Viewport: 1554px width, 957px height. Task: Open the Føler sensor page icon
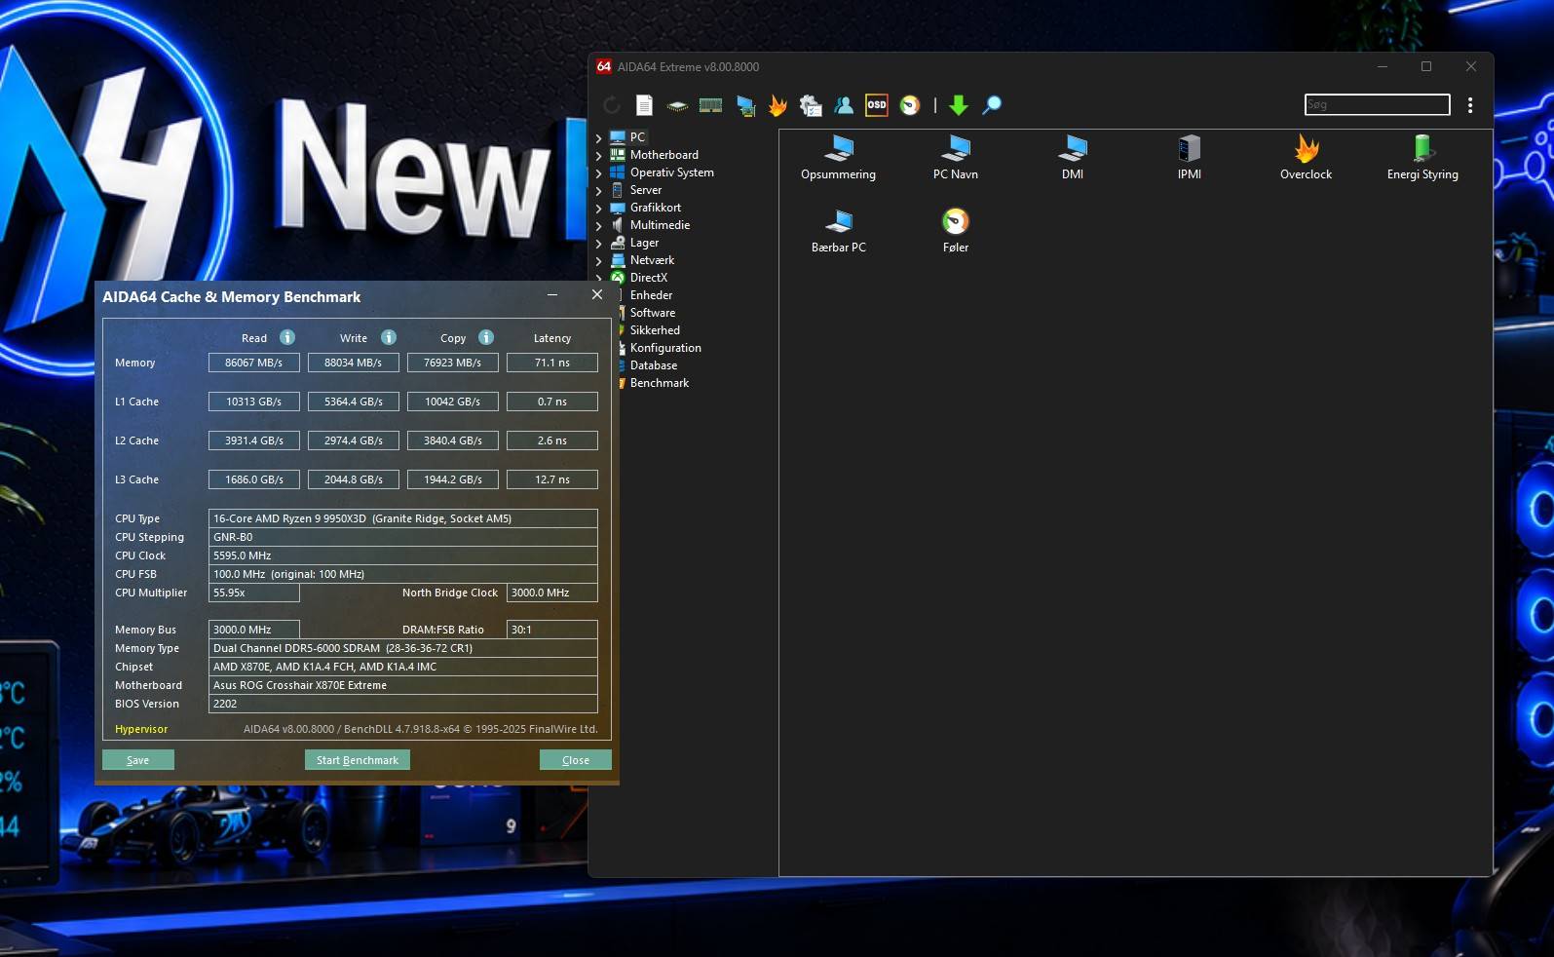(x=956, y=231)
